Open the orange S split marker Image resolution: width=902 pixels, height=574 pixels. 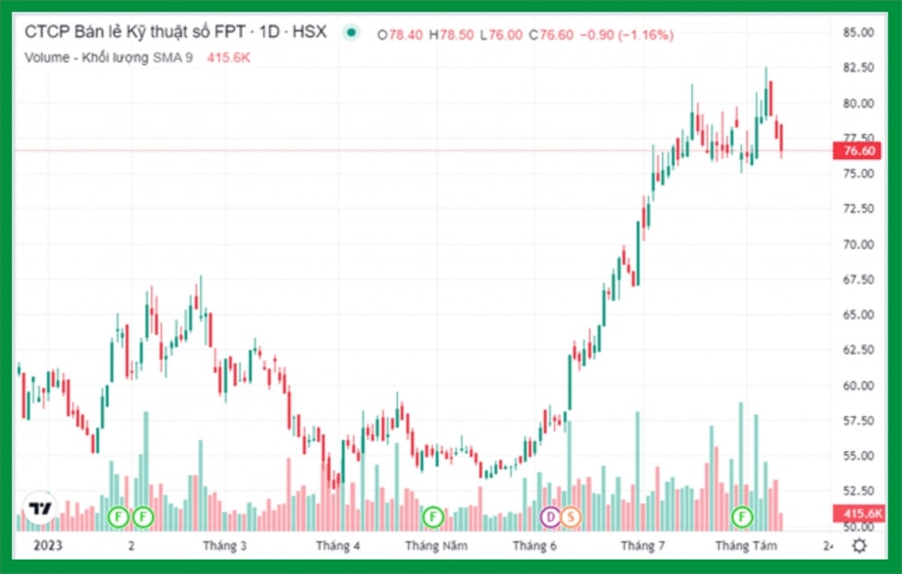click(571, 516)
